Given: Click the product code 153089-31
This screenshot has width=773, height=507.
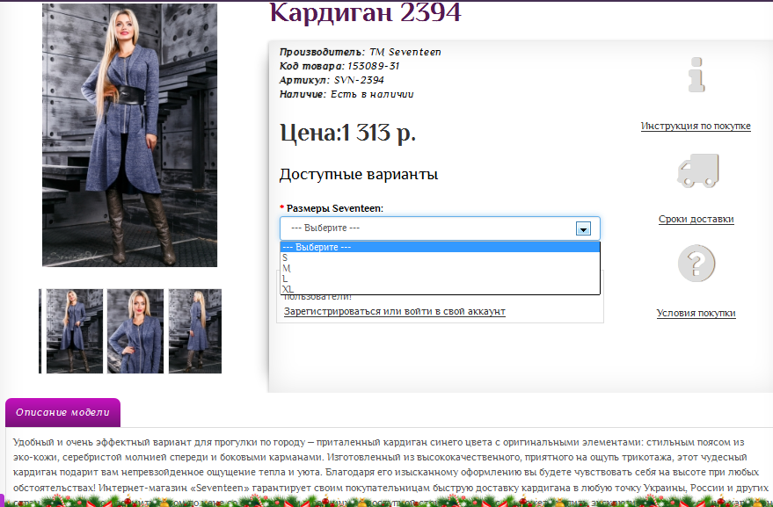Looking at the screenshot, I should pyautogui.click(x=373, y=66).
